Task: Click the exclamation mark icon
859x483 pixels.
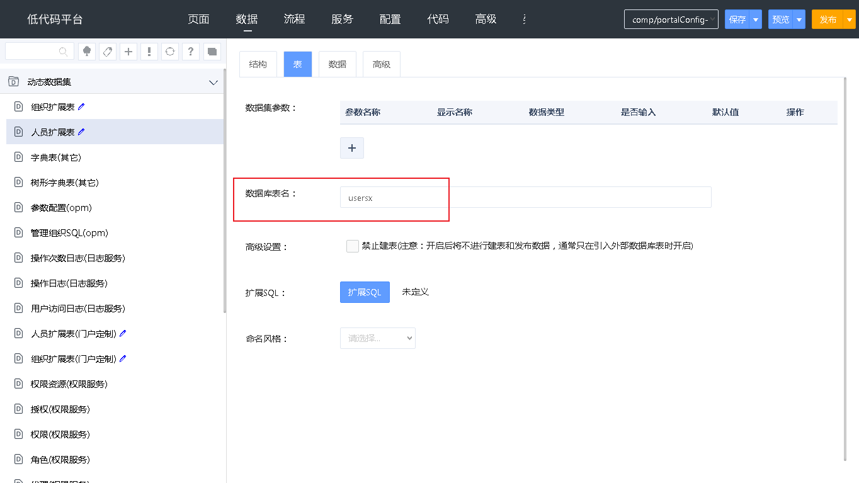Action: [x=149, y=52]
